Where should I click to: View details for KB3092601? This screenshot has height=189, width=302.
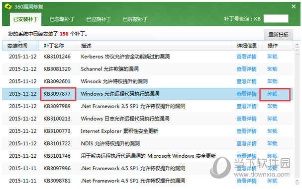(x=247, y=81)
